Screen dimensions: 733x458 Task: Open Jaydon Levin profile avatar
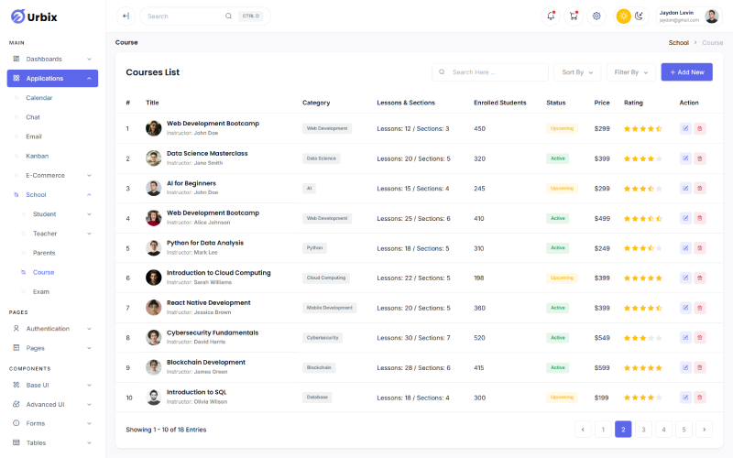click(712, 16)
